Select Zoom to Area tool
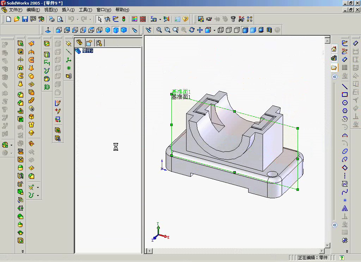 pos(167,30)
